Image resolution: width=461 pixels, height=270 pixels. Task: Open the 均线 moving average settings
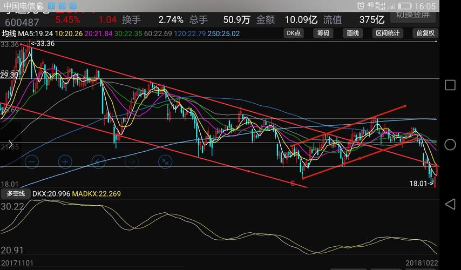point(9,33)
